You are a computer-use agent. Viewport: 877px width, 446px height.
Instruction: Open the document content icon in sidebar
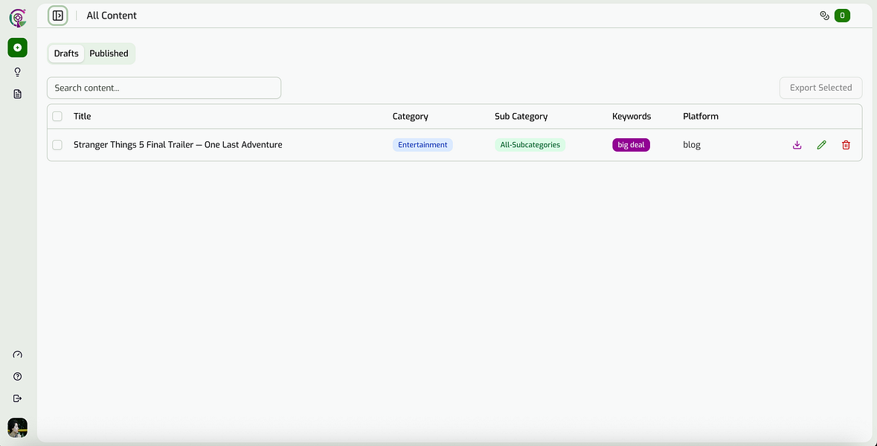click(x=17, y=94)
